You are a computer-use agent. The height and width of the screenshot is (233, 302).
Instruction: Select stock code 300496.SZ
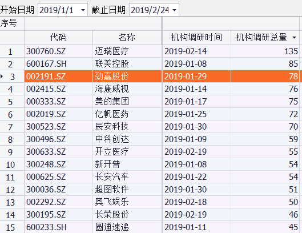pyautogui.click(x=46, y=139)
